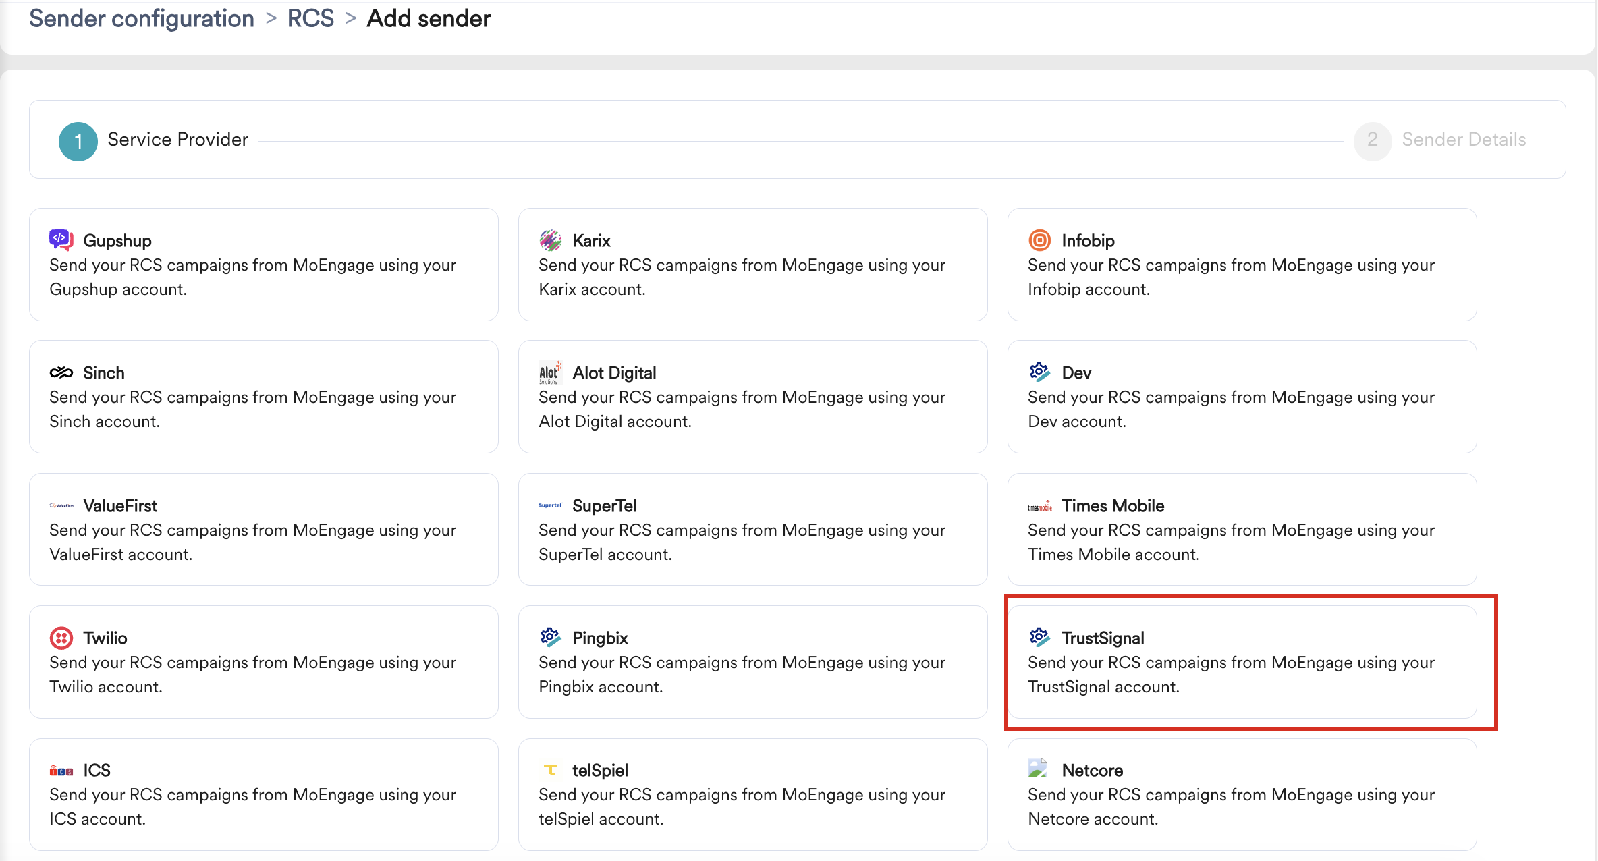Screen dimensions: 1598x861
Task: Open Sender configuration breadcrumb link
Action: point(142,18)
